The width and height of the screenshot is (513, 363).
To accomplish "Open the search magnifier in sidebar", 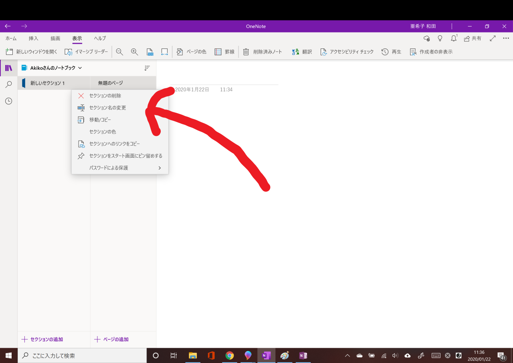I will pyautogui.click(x=8, y=85).
